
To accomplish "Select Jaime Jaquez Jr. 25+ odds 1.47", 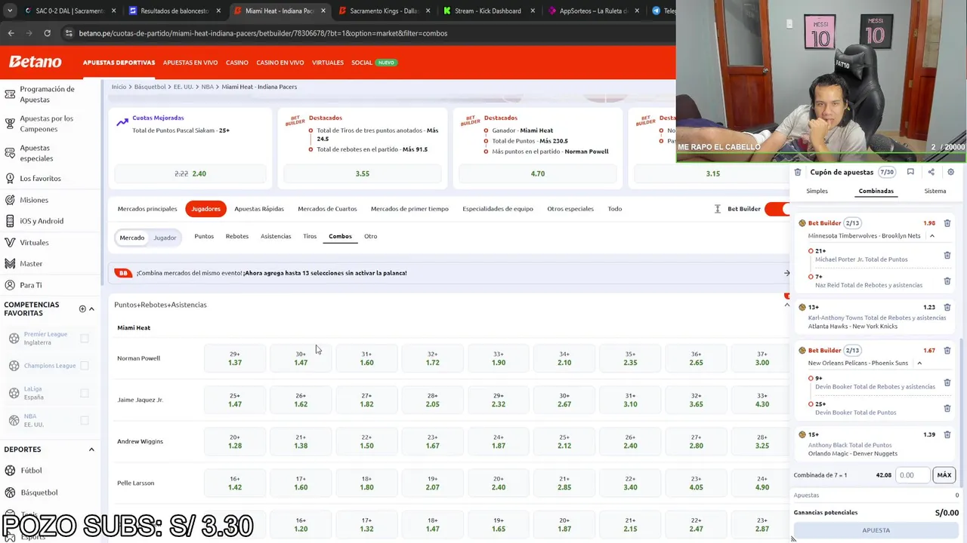I will pyautogui.click(x=234, y=400).
